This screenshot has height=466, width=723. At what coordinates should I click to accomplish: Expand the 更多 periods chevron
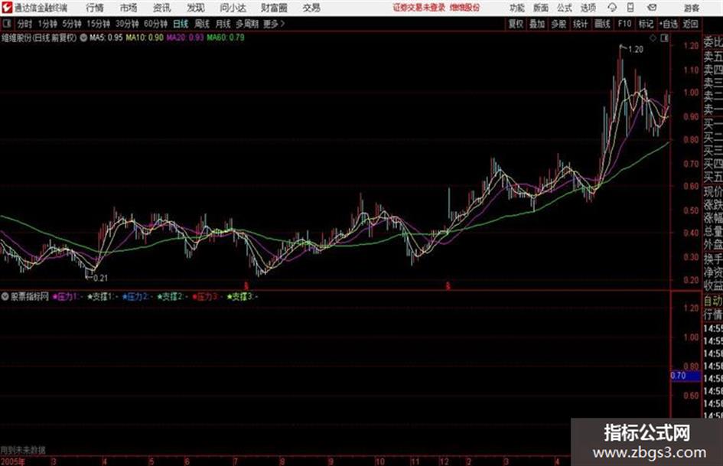(x=274, y=24)
